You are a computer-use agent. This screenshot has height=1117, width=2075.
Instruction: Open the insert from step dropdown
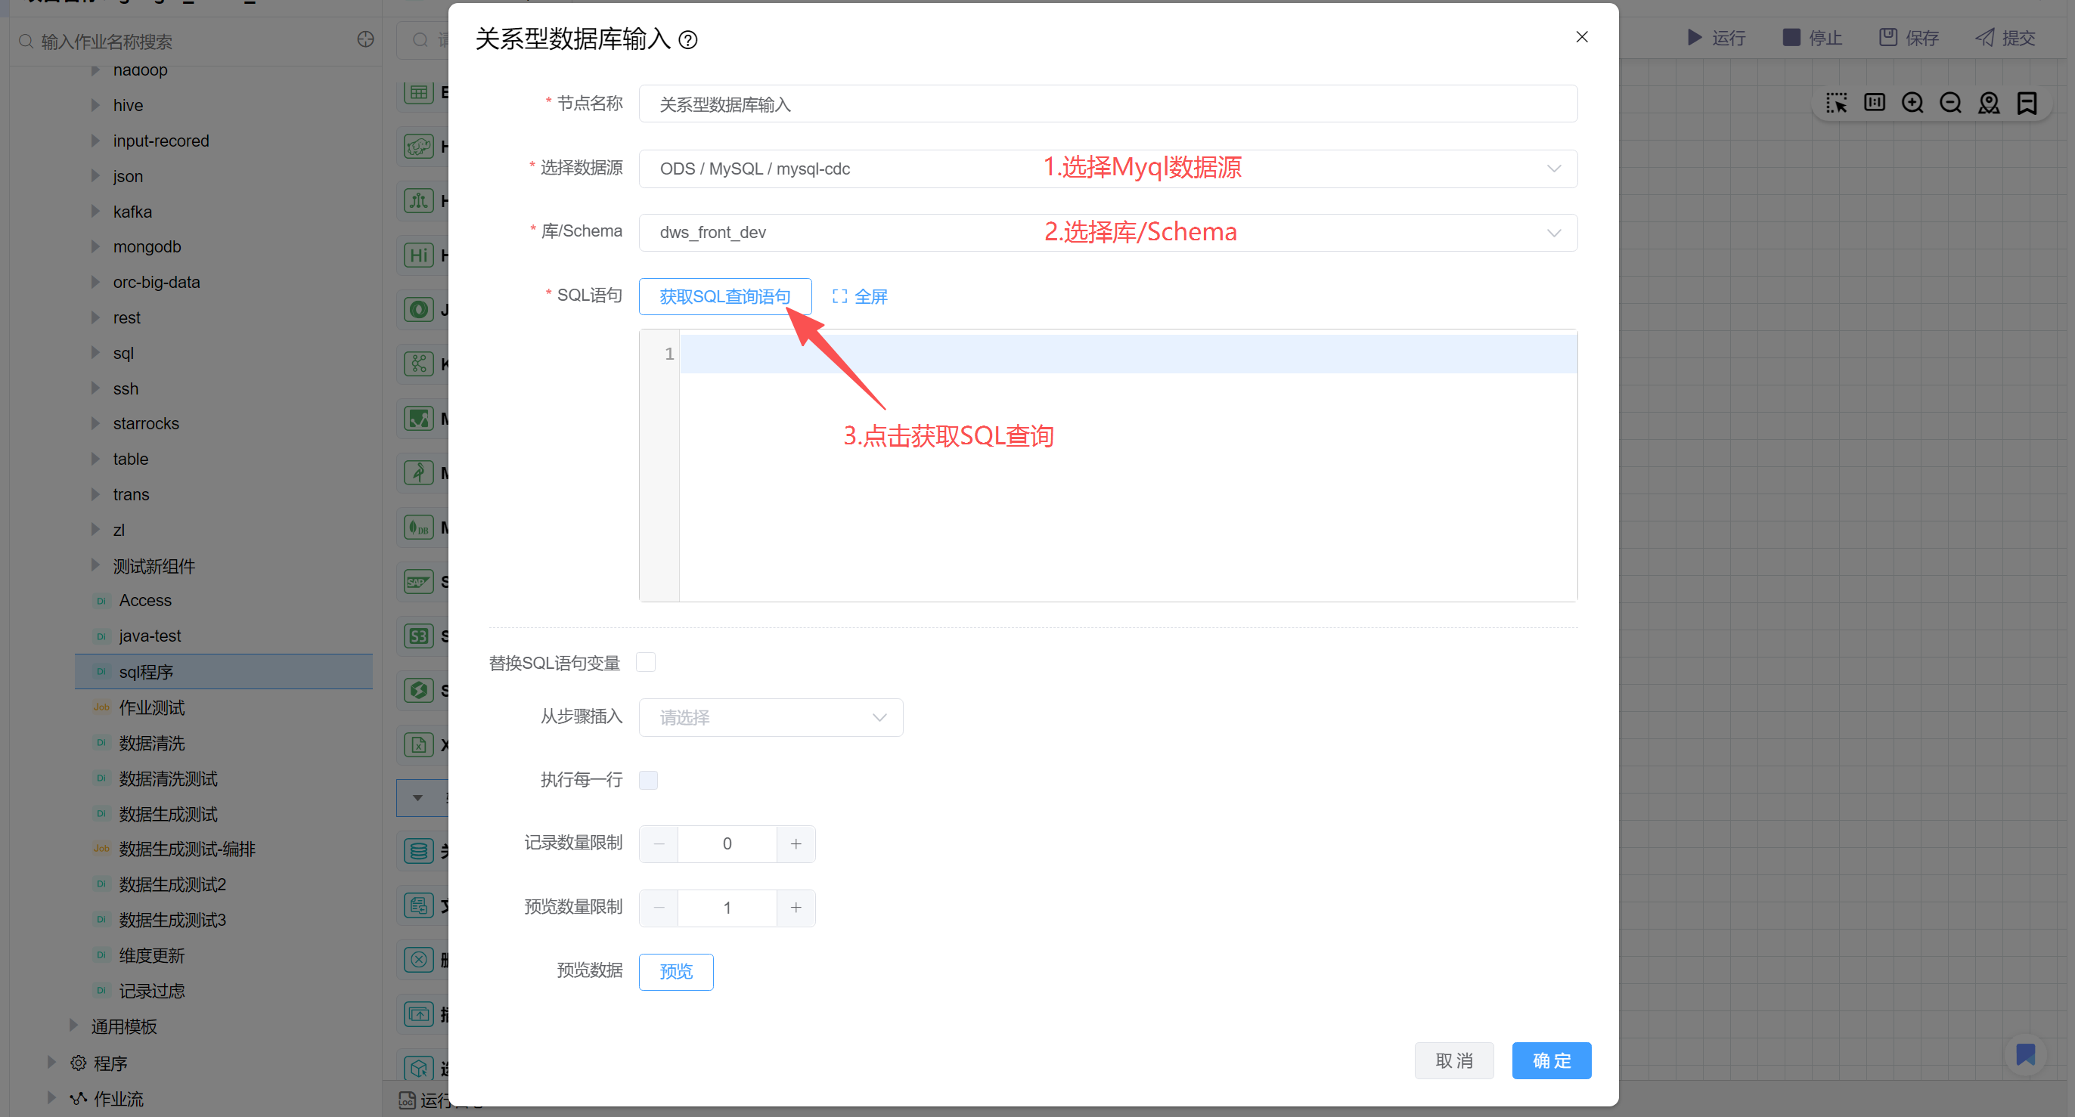pos(770,717)
